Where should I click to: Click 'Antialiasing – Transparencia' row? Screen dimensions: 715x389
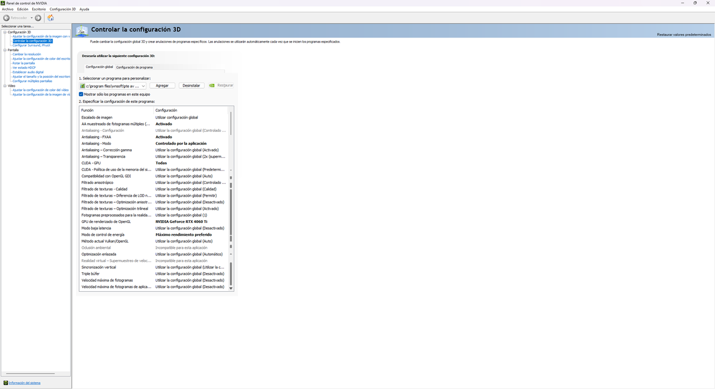pos(154,156)
